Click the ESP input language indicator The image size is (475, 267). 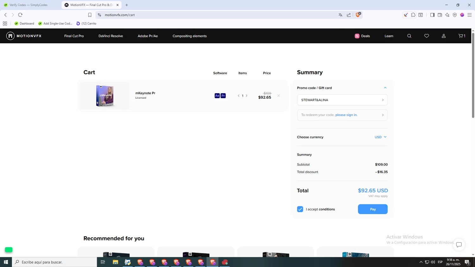pos(440,262)
